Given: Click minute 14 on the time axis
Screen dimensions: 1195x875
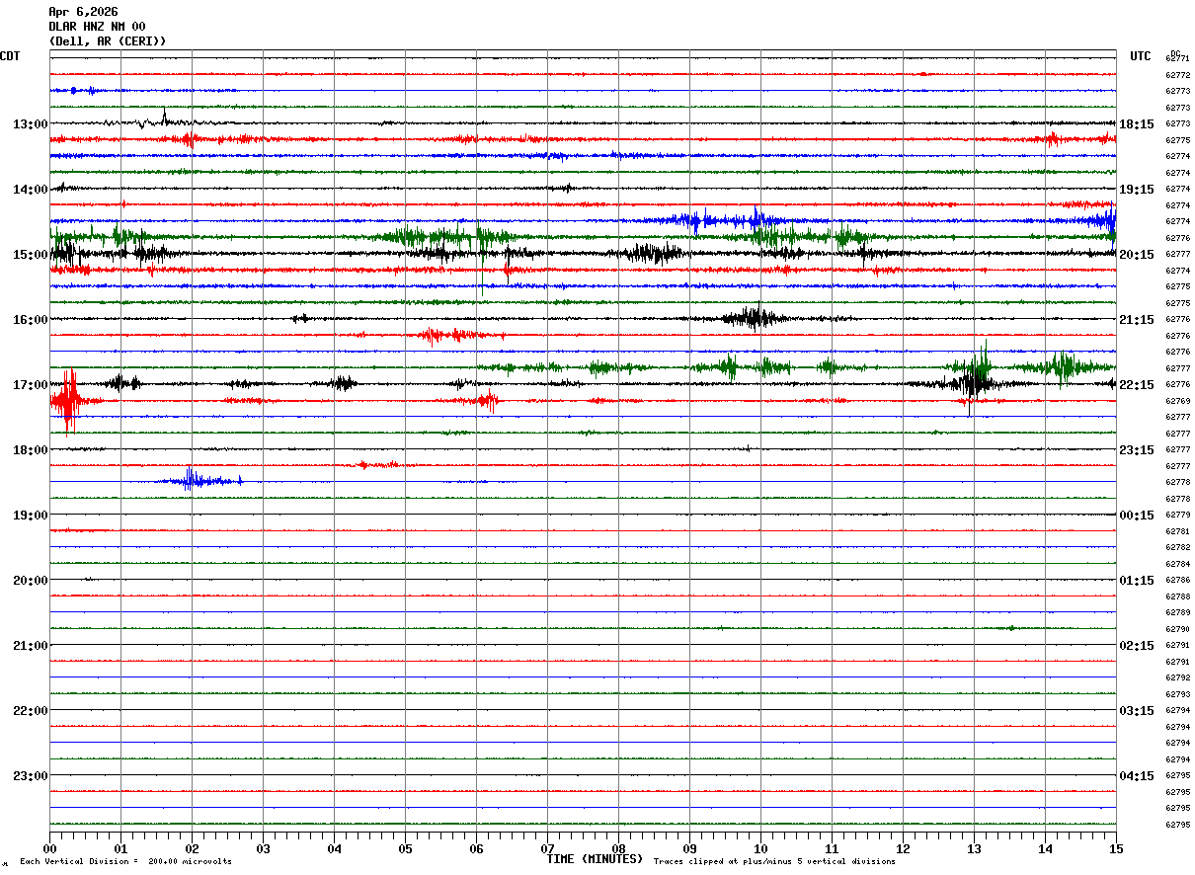Looking at the screenshot, I should pyautogui.click(x=1046, y=848).
